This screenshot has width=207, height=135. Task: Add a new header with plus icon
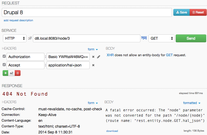tap(6, 73)
